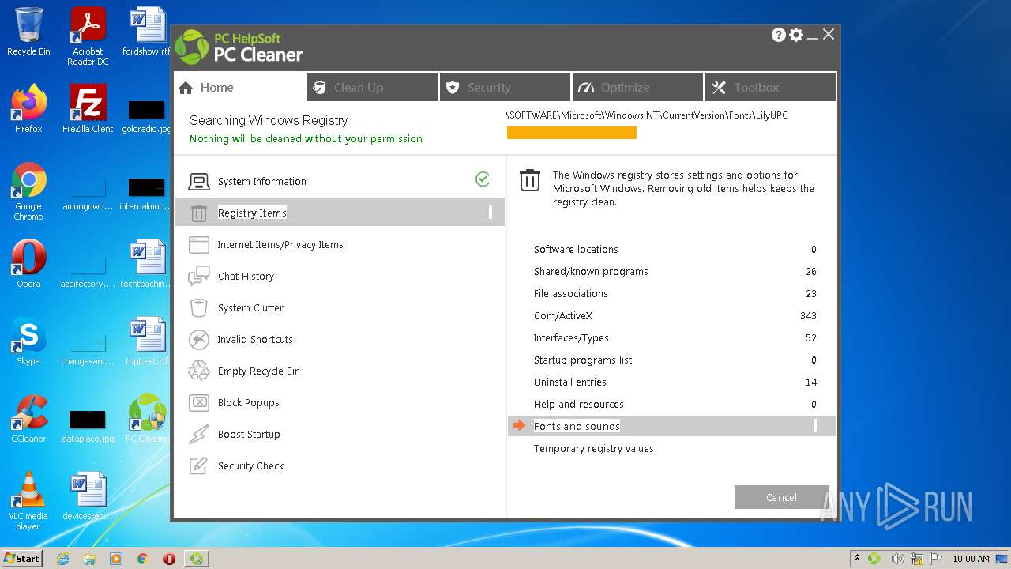Show hidden system tray icons
The image size is (1011, 569).
click(857, 559)
